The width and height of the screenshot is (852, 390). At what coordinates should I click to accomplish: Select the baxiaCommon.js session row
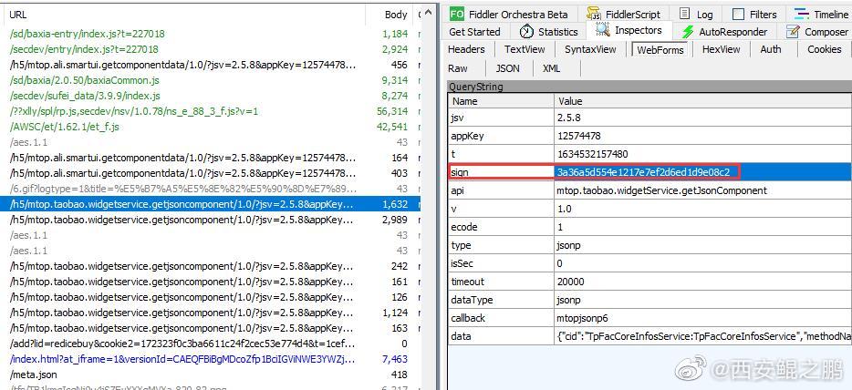(211, 80)
